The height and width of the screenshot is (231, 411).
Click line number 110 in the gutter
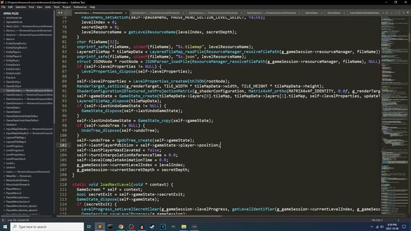click(63, 185)
